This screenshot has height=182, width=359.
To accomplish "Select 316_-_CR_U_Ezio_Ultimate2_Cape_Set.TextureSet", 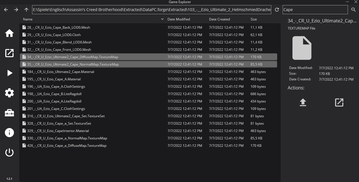I will click(x=149, y=116).
